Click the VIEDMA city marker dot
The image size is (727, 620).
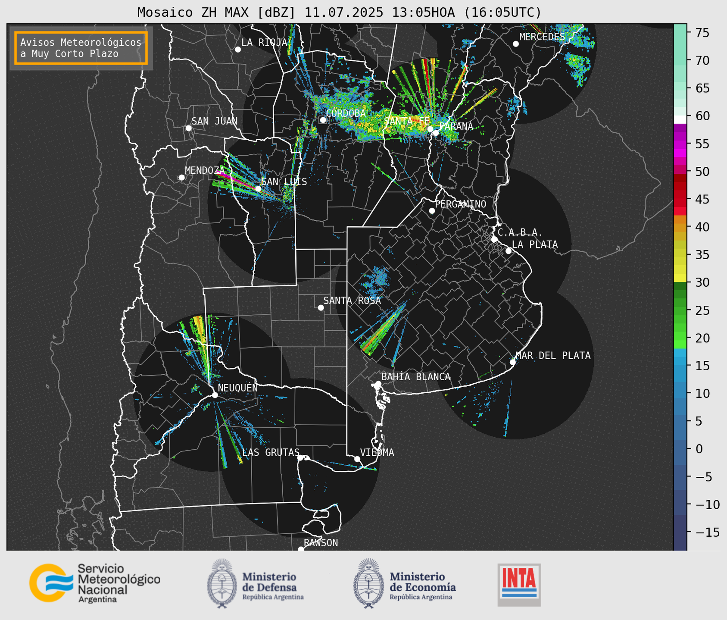(357, 459)
